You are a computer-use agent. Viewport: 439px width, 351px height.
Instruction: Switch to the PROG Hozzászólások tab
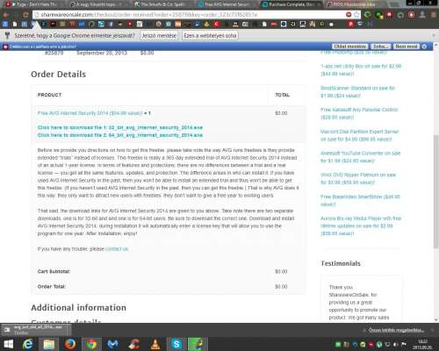point(354,4)
